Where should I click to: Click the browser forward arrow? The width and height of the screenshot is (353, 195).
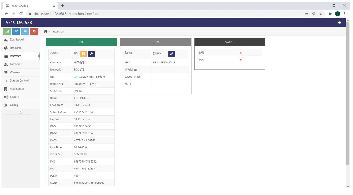(14, 14)
